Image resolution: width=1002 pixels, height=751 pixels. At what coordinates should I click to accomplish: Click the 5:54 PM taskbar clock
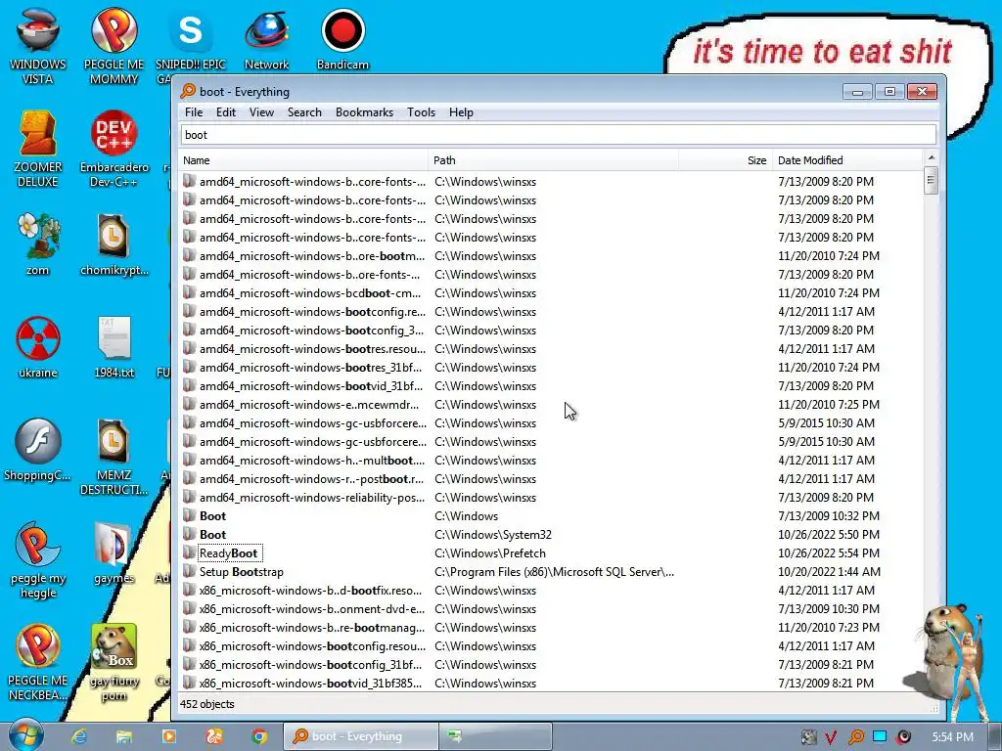(952, 737)
